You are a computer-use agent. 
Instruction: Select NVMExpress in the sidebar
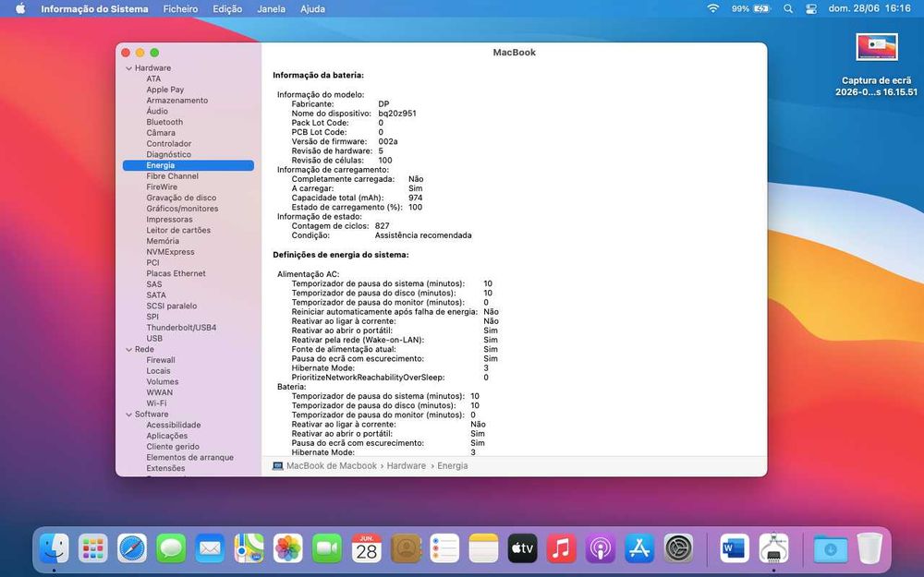click(x=170, y=252)
